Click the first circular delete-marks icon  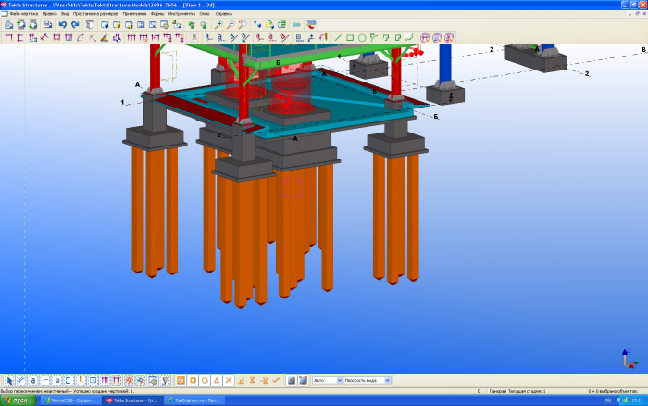[425, 38]
